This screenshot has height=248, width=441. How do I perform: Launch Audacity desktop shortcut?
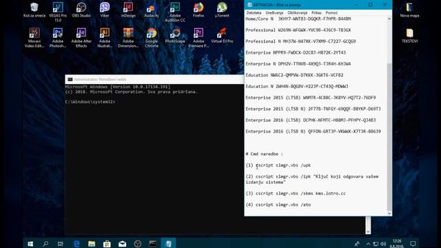tap(152, 10)
